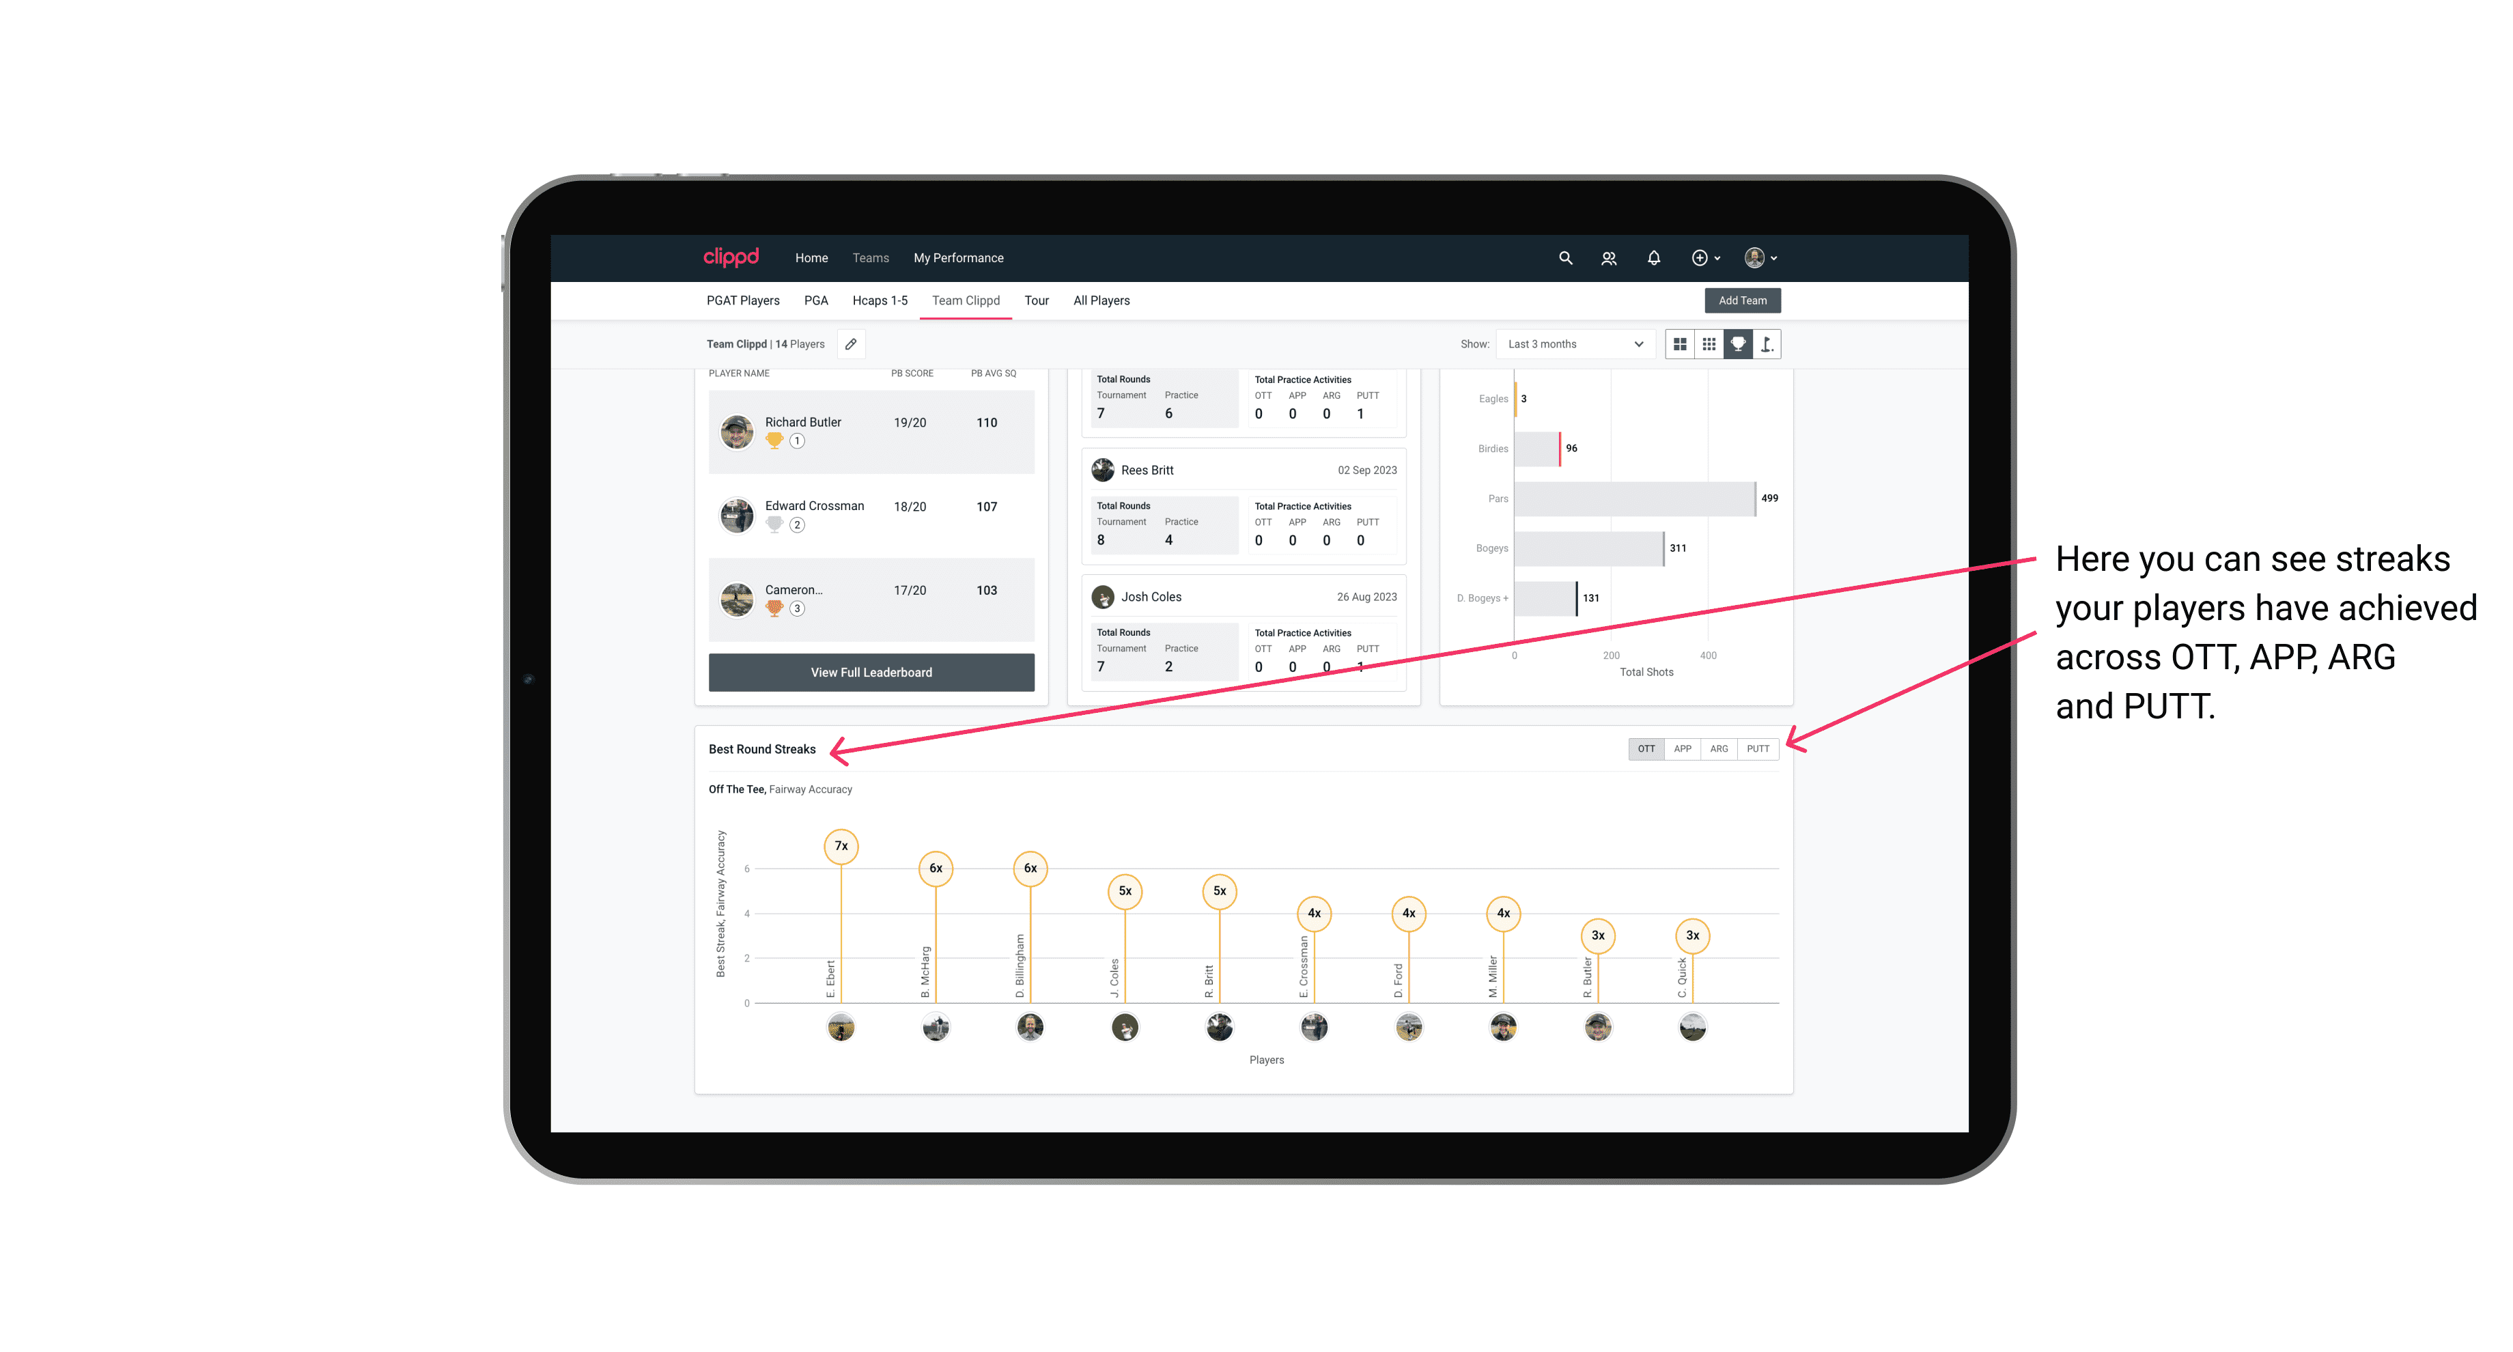Select the PUTT streak filter icon
Viewport: 2513px width, 1352px height.
[x=1759, y=748]
